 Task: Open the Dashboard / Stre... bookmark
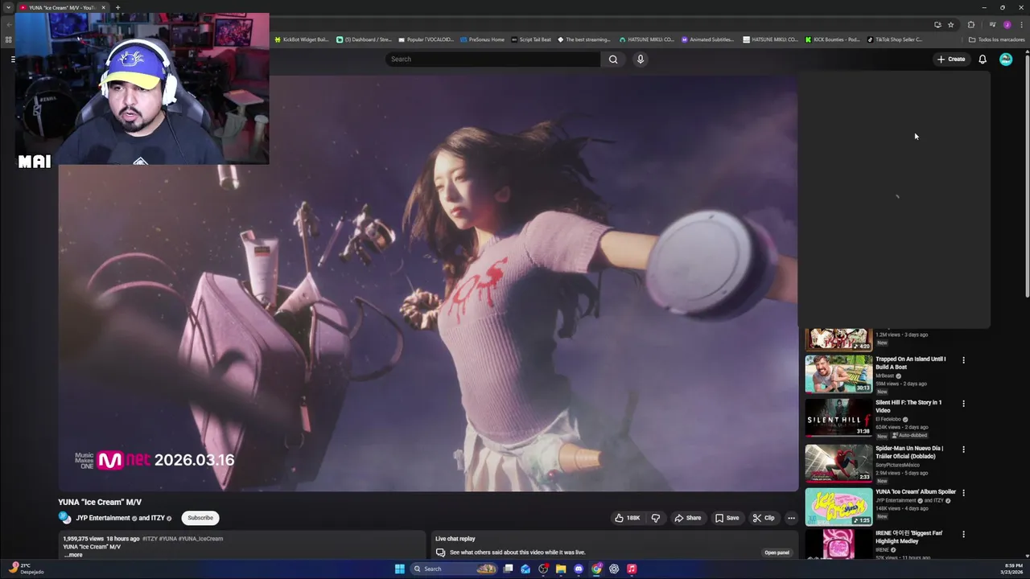pyautogui.click(x=364, y=39)
